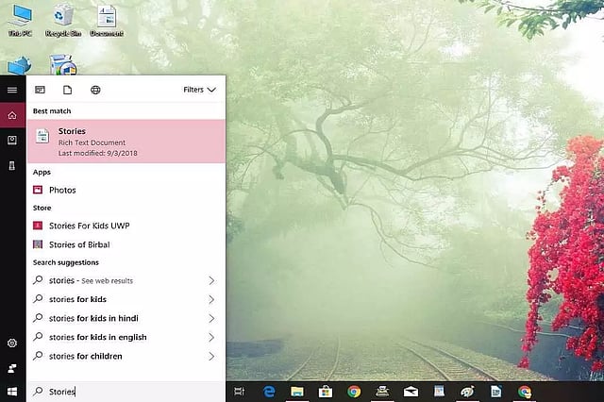The image size is (604, 402).
Task: Select the Home icon in search sidebar
Action: [x=12, y=115]
